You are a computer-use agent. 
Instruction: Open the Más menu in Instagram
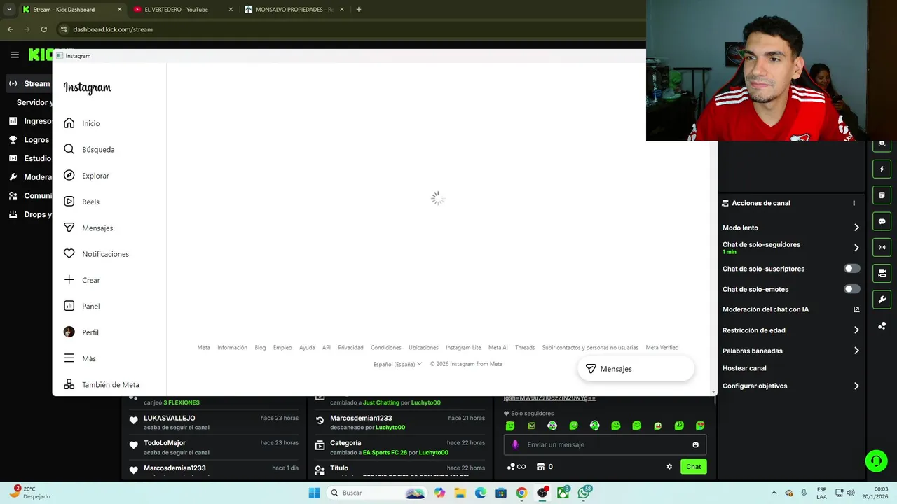pos(80,358)
